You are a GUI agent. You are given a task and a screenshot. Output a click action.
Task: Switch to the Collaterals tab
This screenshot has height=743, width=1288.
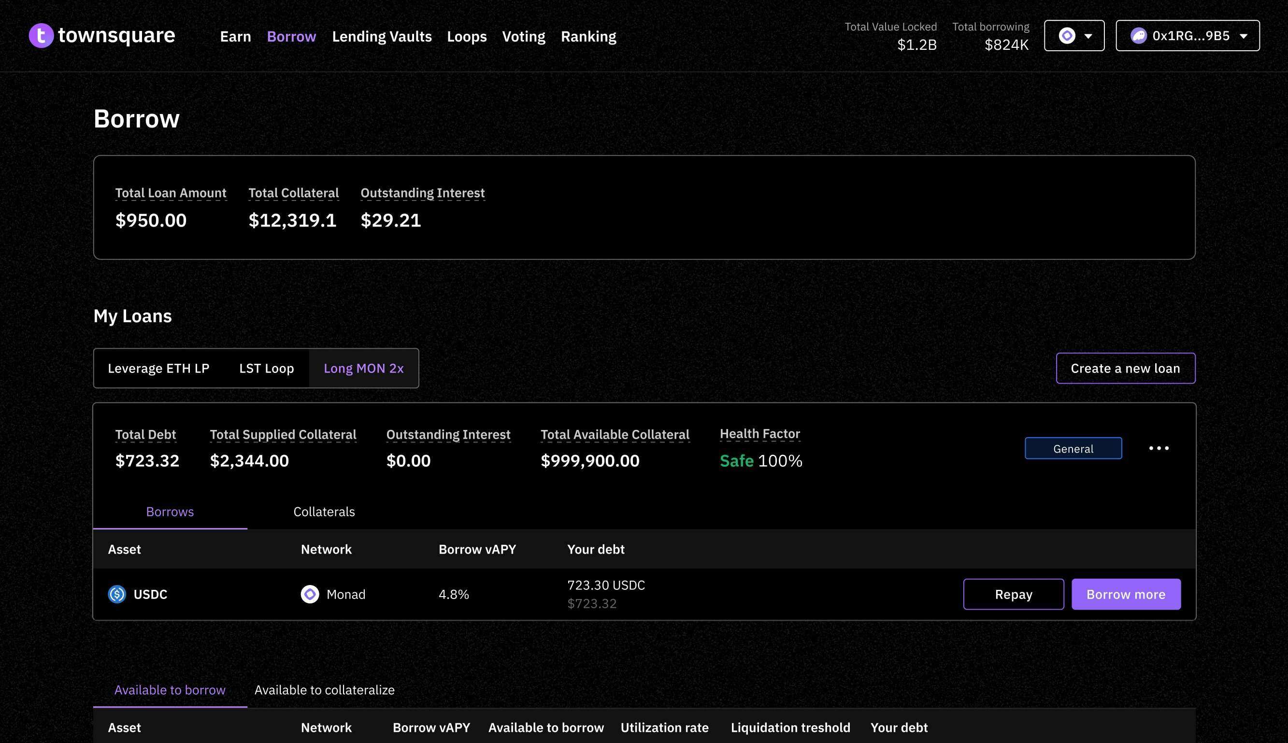click(x=324, y=511)
